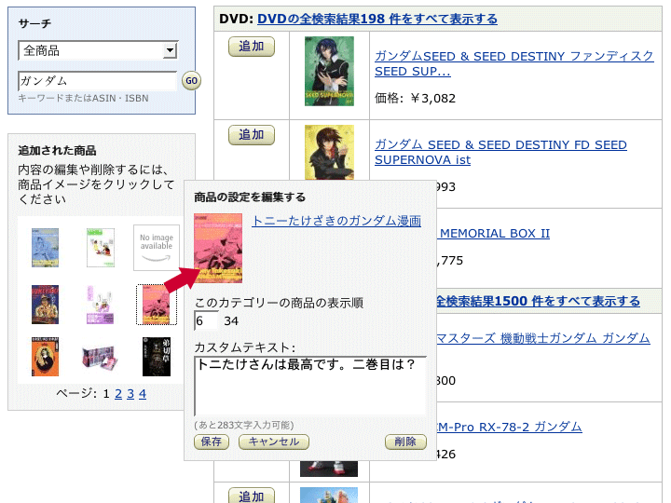Select the blue book cover in 追加された商品
Screen dimensions: 671x503
[x=45, y=248]
